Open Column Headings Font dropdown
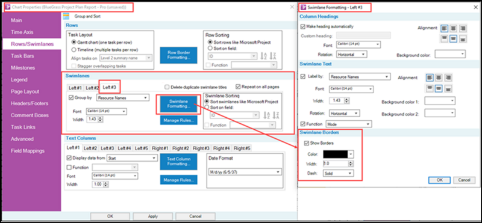The height and width of the screenshot is (223, 482). tap(358, 45)
